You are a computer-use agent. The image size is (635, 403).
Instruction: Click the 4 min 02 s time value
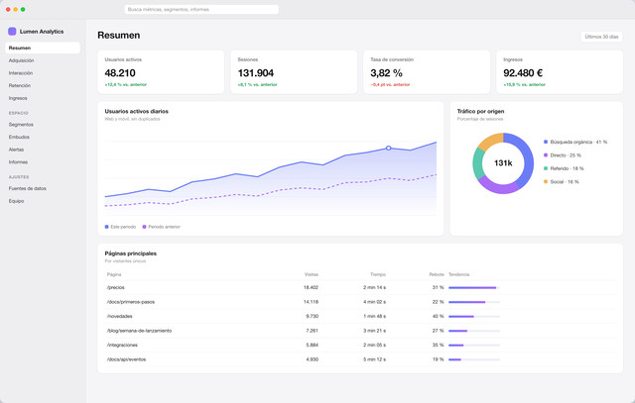(x=374, y=302)
